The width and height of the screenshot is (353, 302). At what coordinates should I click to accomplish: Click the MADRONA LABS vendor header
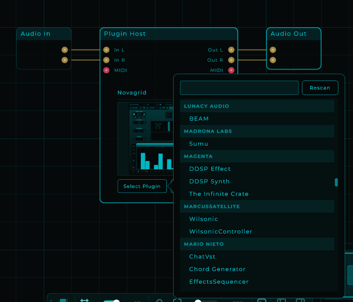click(257, 131)
